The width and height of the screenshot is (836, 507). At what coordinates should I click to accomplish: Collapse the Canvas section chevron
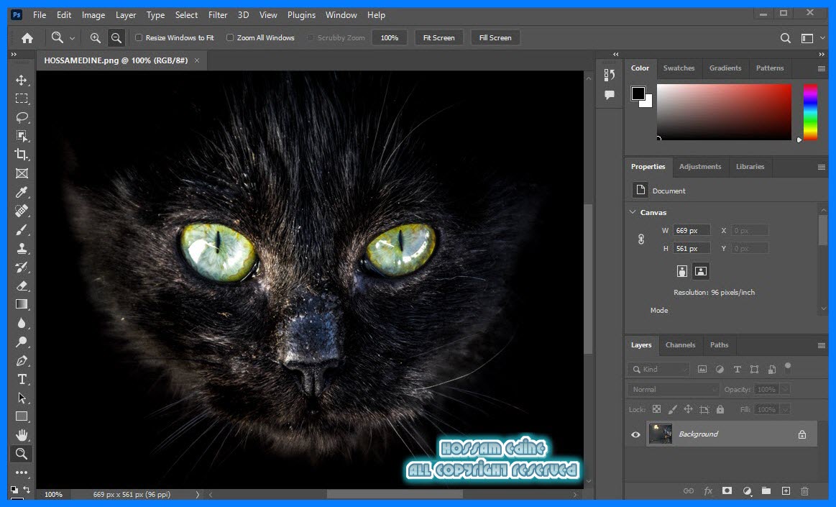click(x=633, y=212)
